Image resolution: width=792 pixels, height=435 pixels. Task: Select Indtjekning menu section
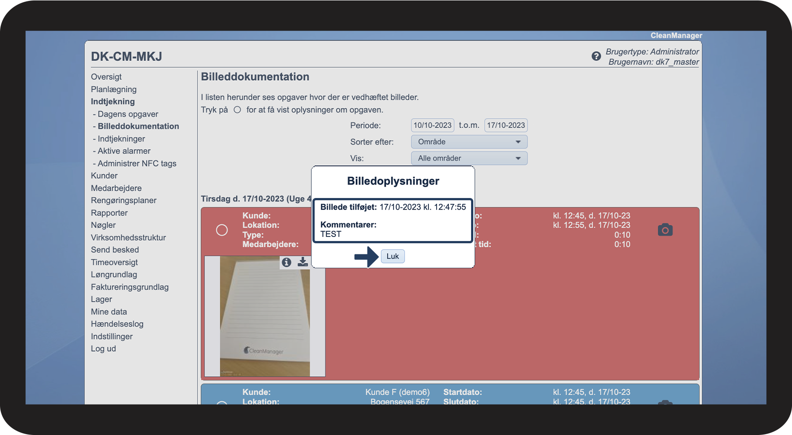click(x=113, y=101)
